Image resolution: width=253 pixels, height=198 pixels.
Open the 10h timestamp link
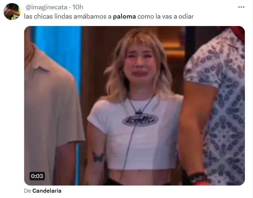click(x=78, y=7)
